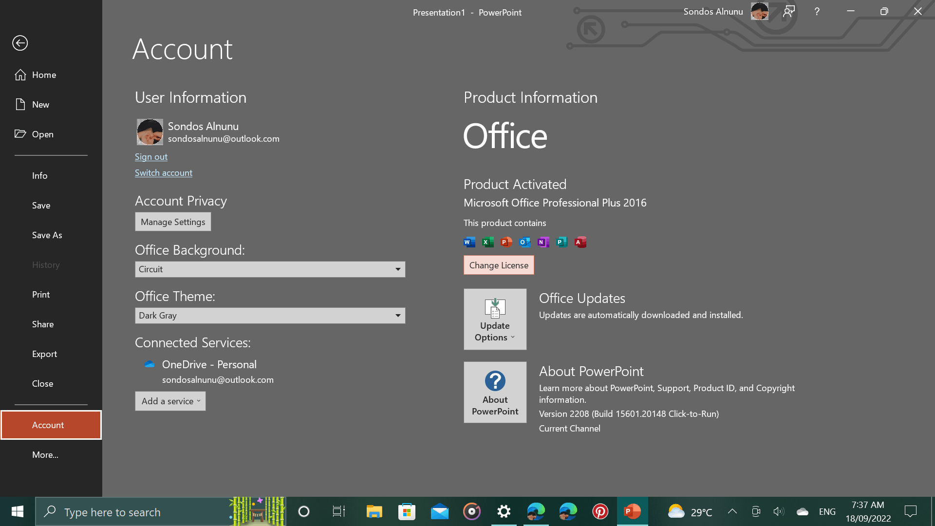Click the user profile picture in User Information

pyautogui.click(x=150, y=132)
